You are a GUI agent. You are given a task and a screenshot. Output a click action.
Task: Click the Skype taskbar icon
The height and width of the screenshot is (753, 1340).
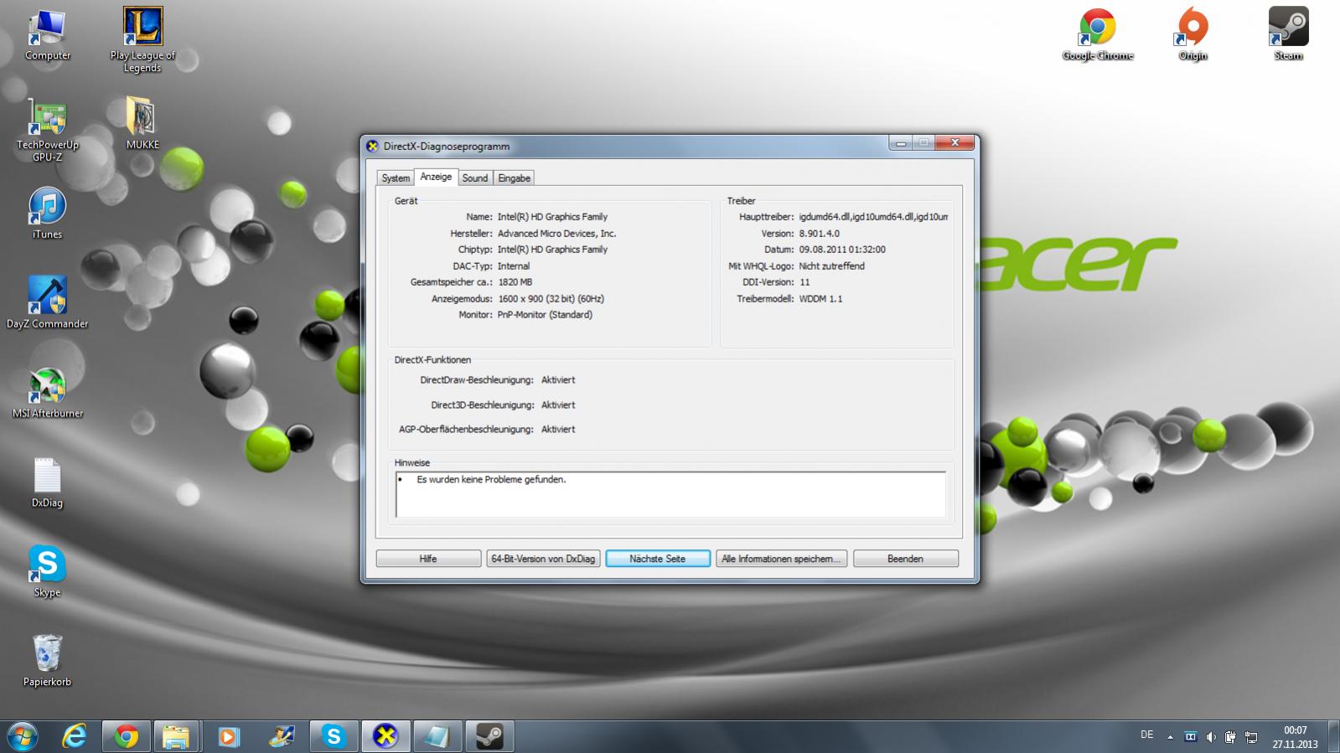(334, 737)
